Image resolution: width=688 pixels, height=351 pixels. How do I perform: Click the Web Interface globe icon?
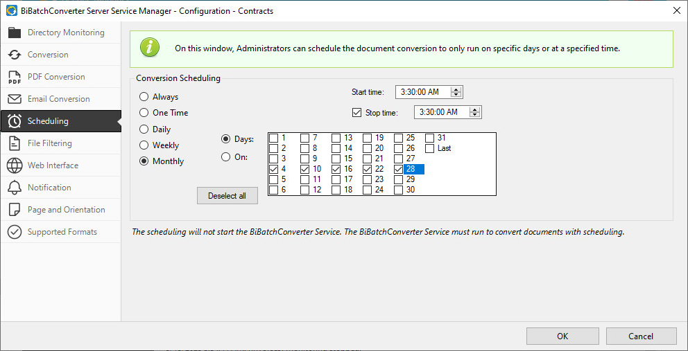[15, 165]
